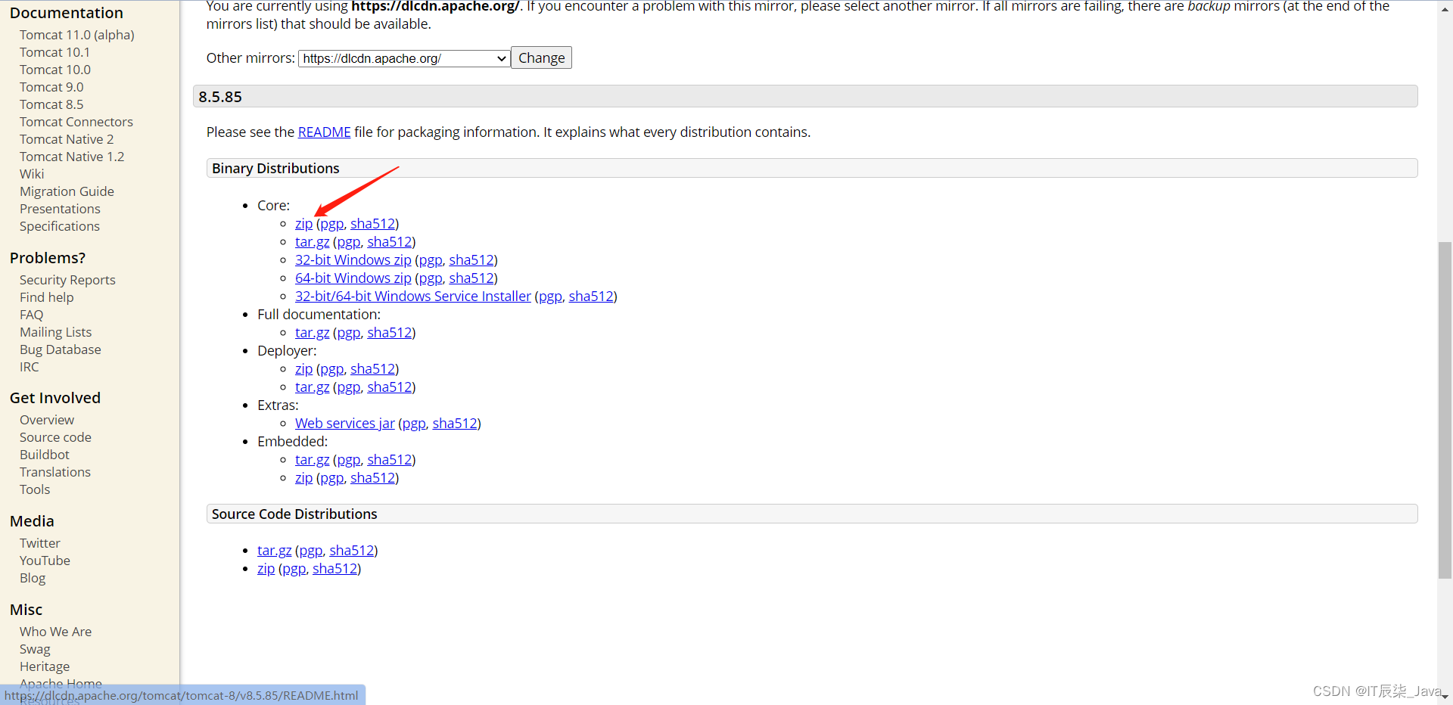Download the Deployer zip
This screenshot has height=705, width=1453.
(303, 369)
